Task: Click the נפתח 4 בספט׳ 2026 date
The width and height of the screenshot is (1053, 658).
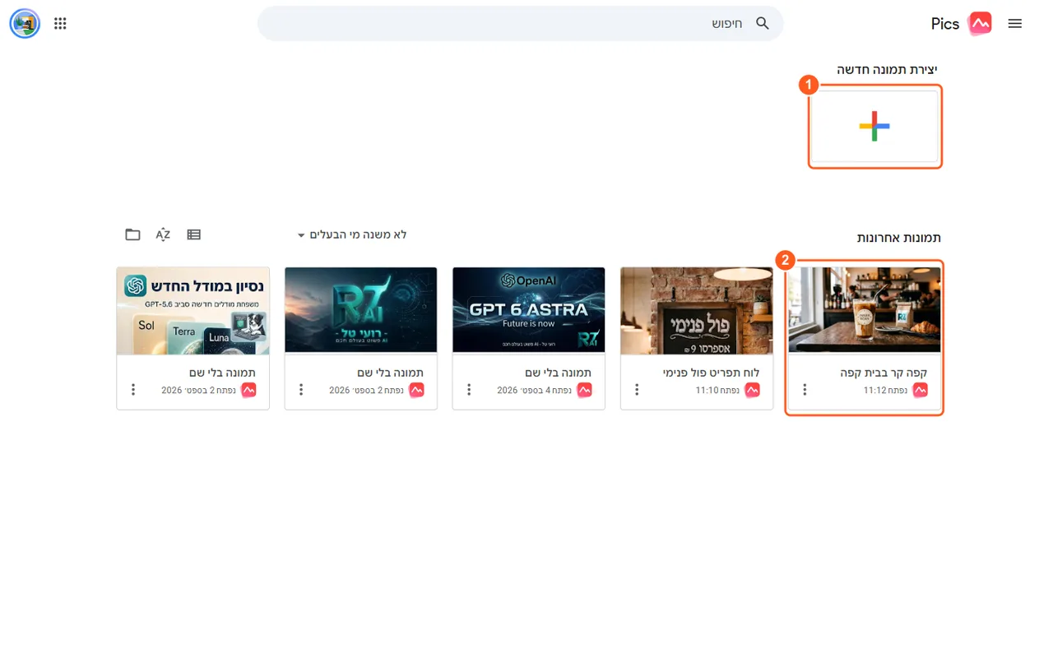Action: (x=535, y=390)
